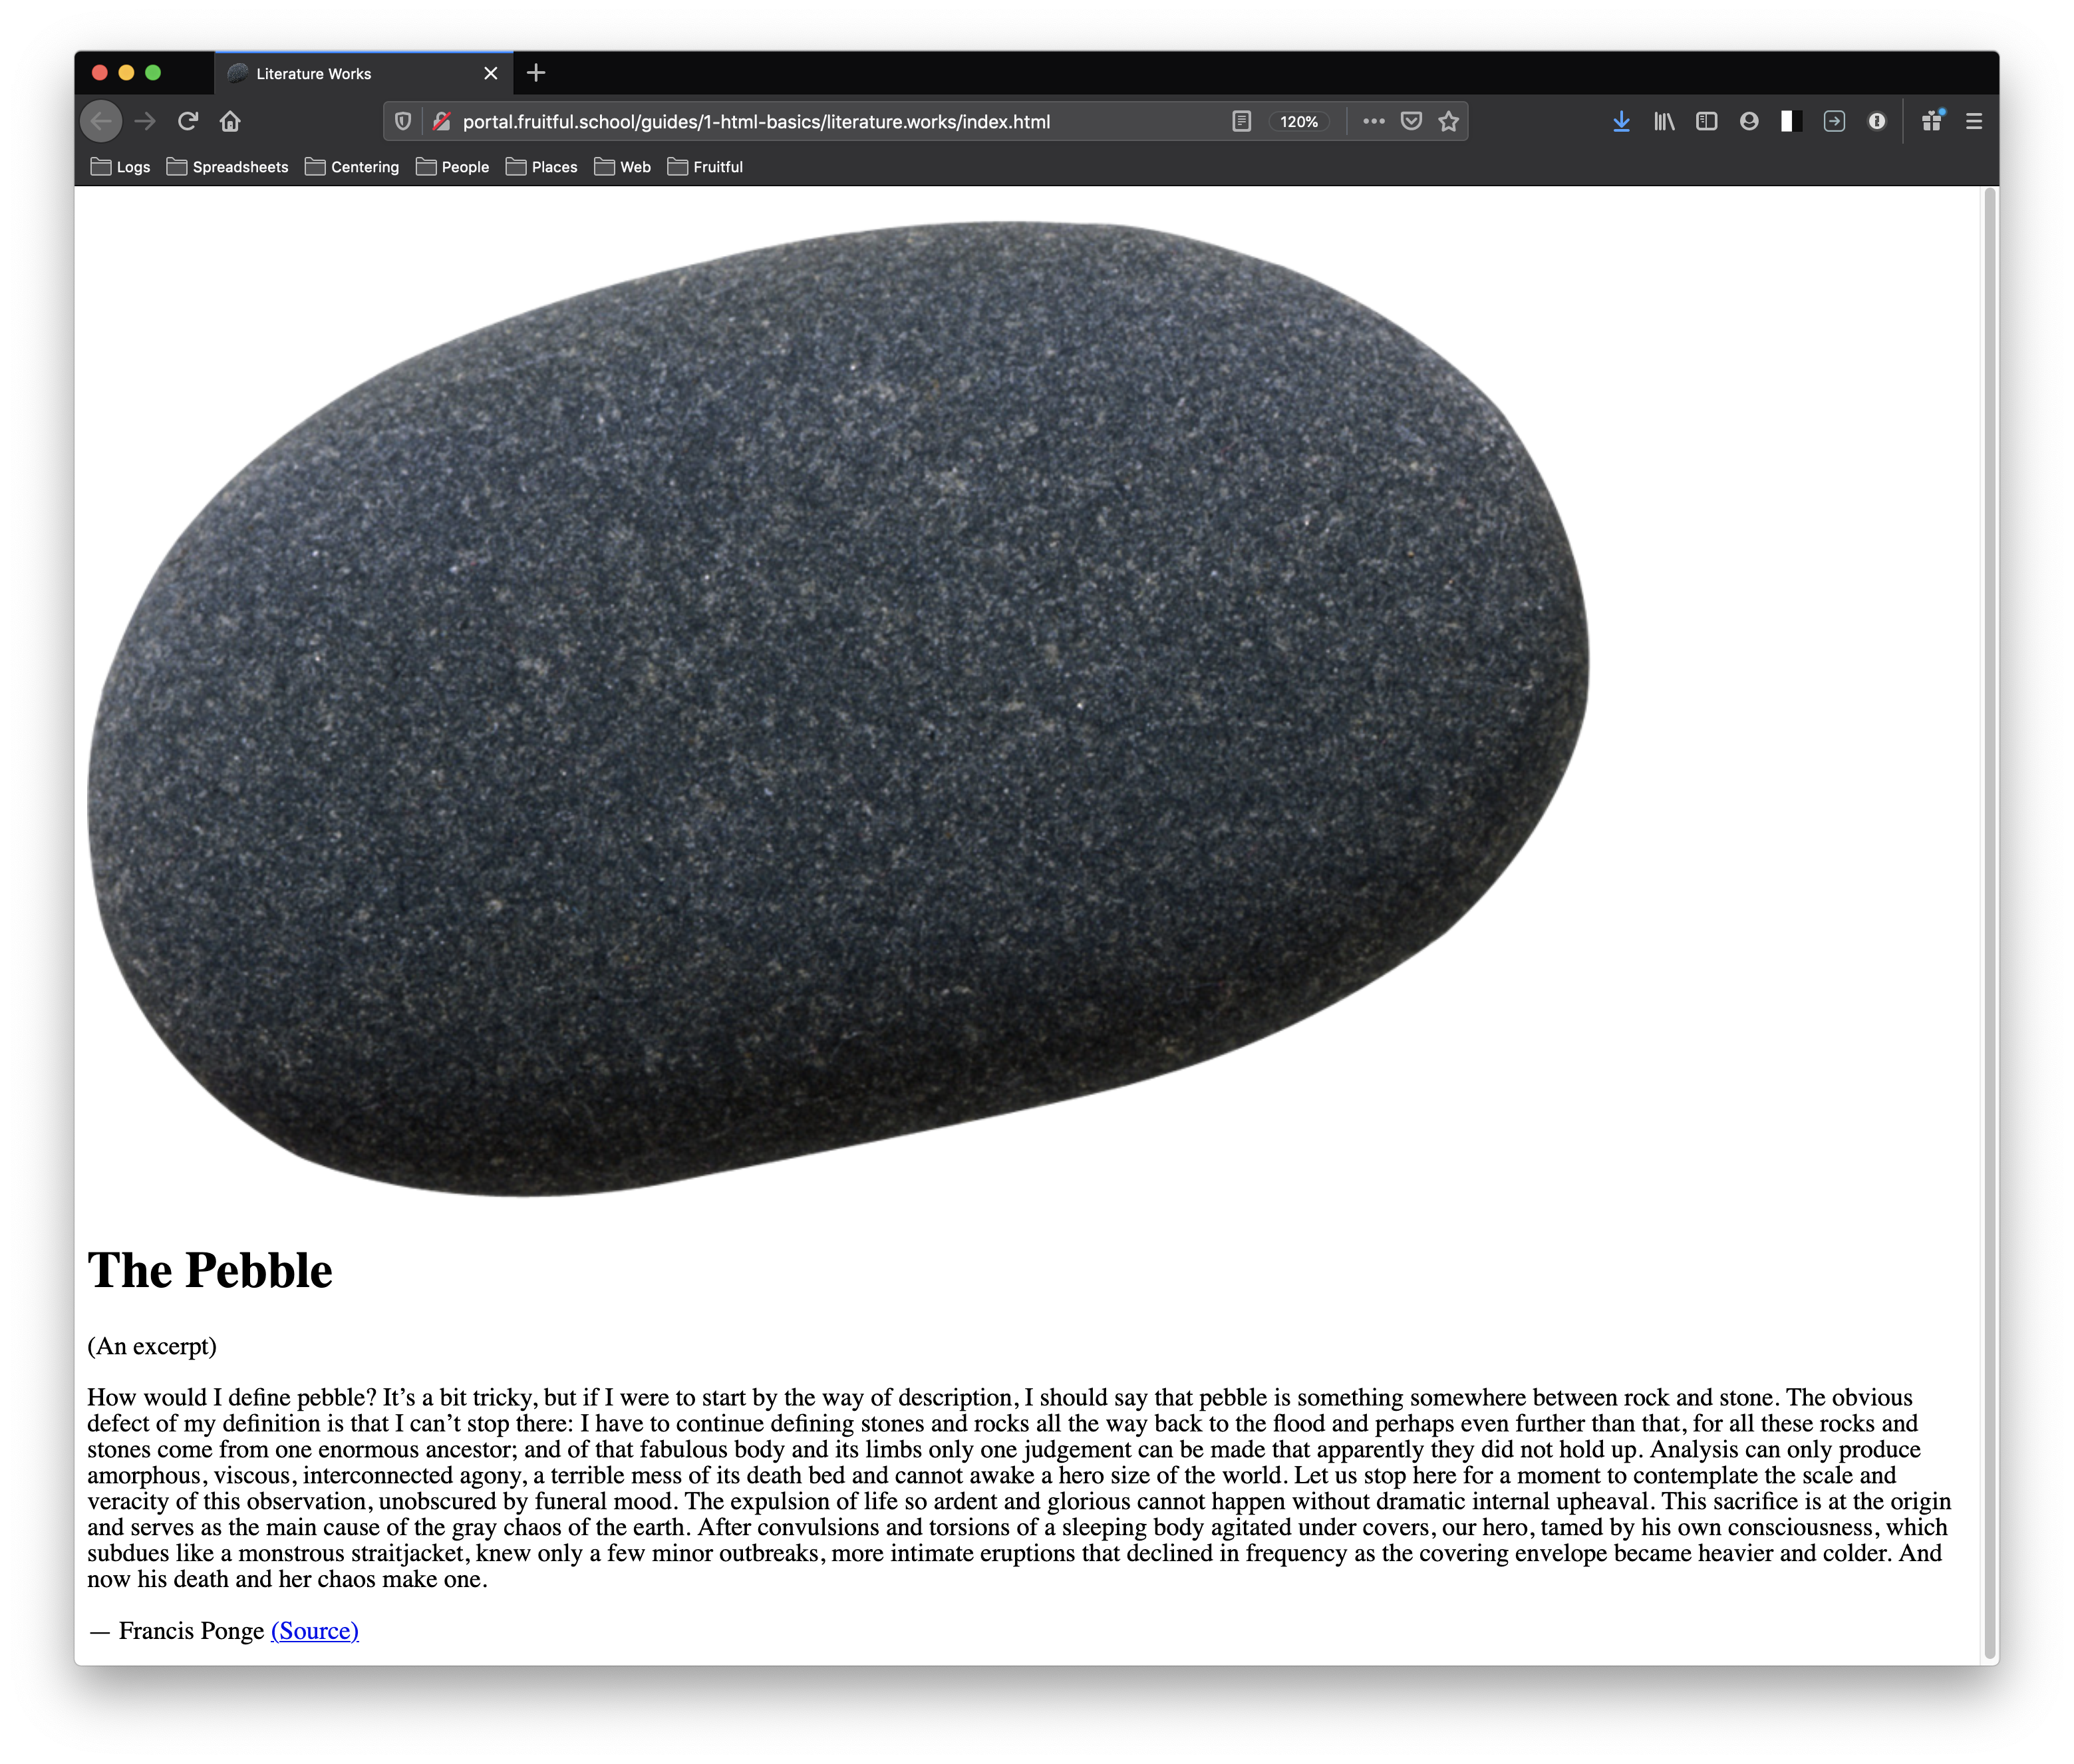The height and width of the screenshot is (1764, 2074).
Task: Go to the home page
Action: coord(230,121)
